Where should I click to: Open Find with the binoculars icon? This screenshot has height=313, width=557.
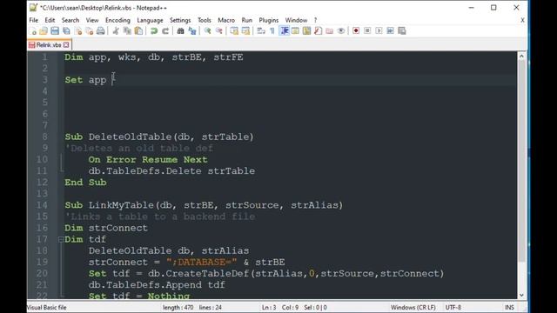180,31
